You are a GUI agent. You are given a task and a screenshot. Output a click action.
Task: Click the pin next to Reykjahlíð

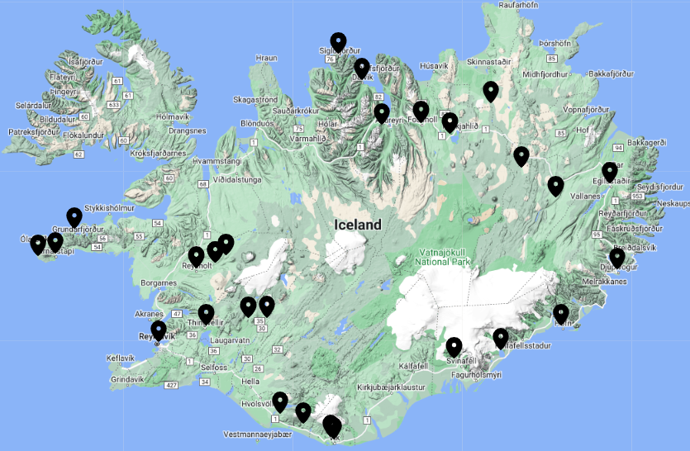pyautogui.click(x=450, y=121)
